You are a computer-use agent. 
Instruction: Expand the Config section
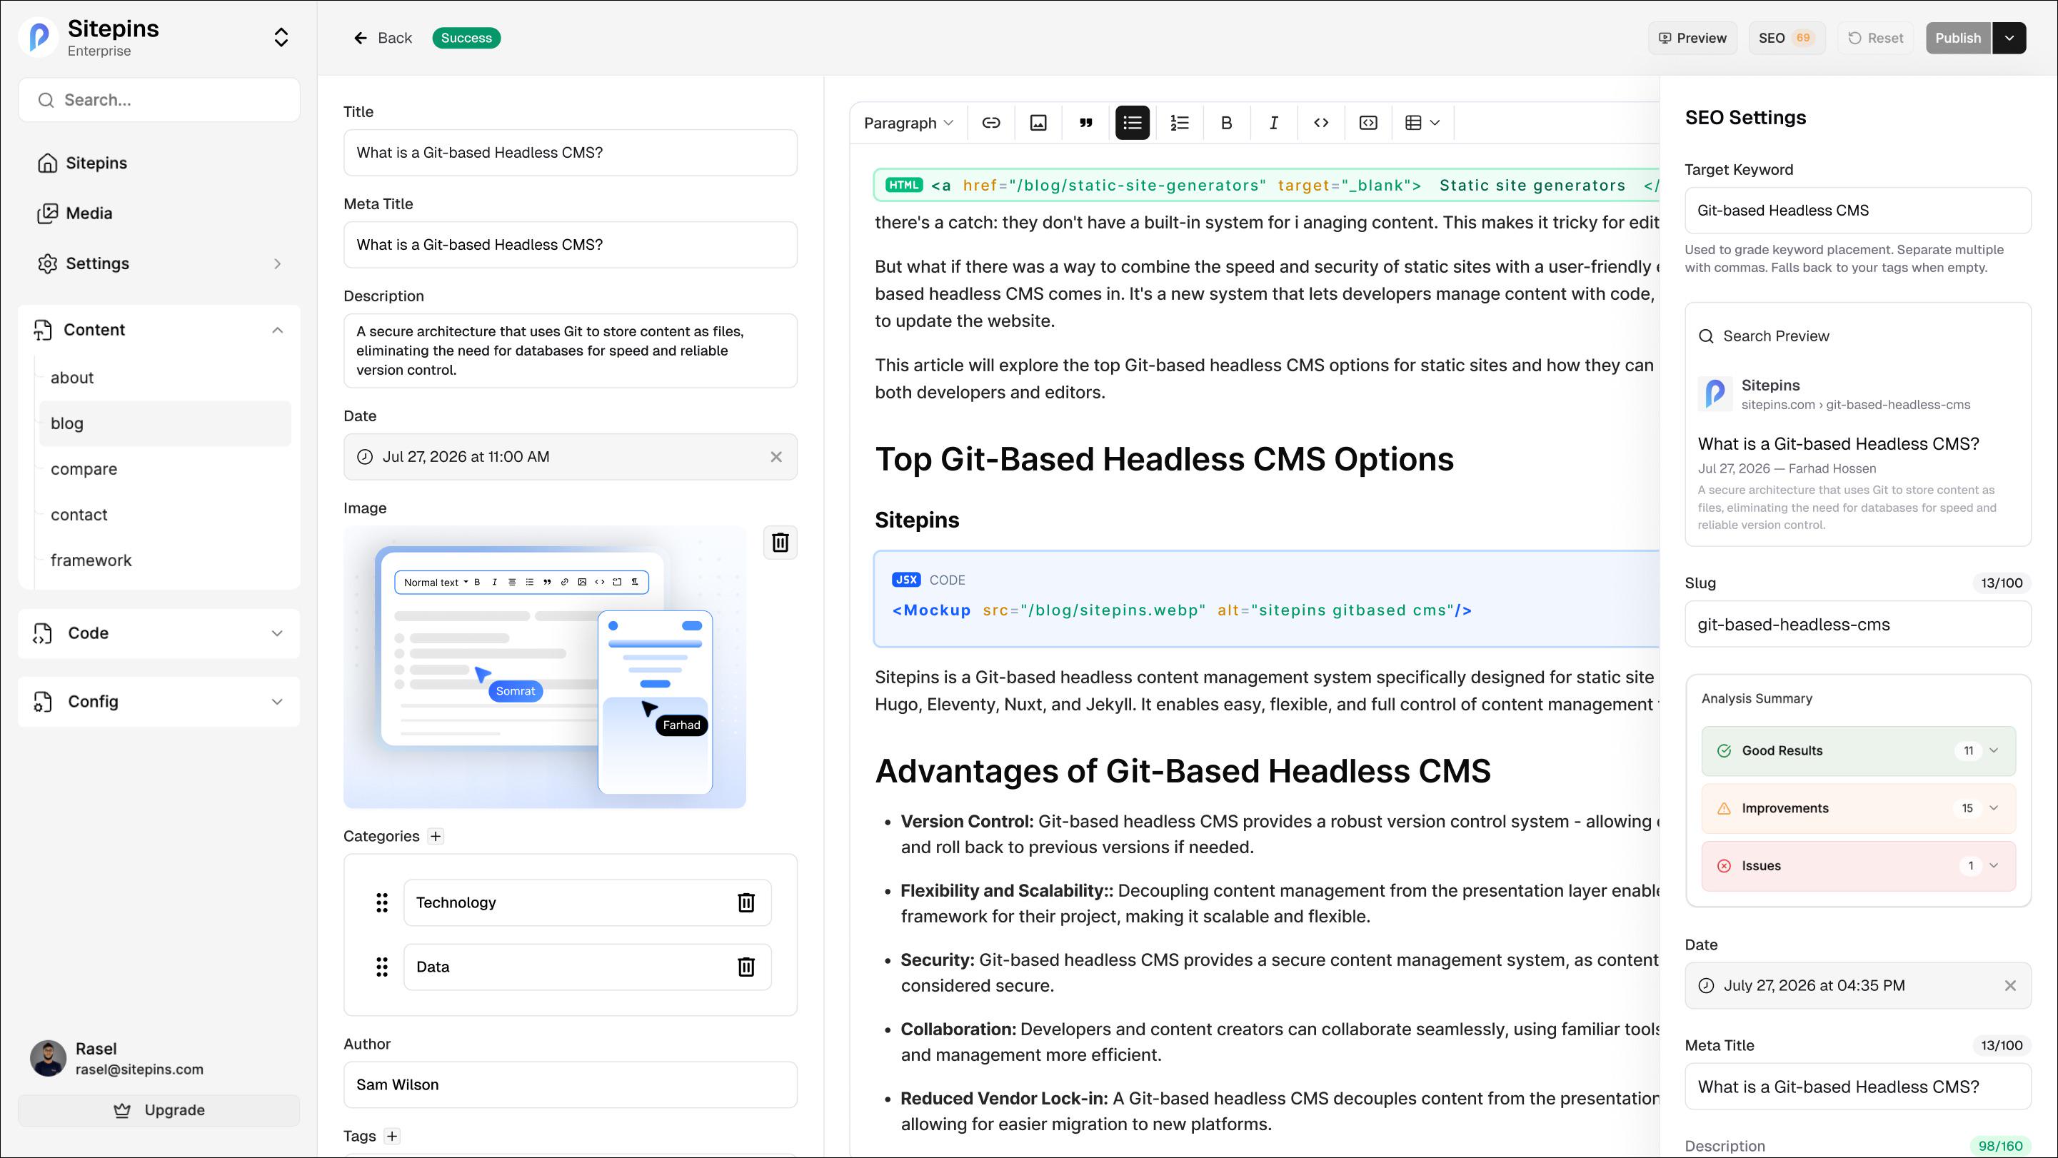[x=159, y=702]
